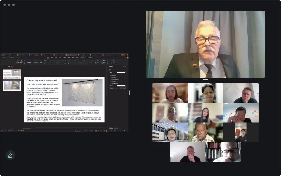Tick the Hide background graphics checkbox
This screenshot has width=281, height=176.
111,83
